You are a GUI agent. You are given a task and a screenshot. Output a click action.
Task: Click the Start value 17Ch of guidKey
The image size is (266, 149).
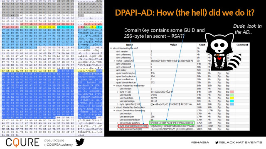[199, 123]
